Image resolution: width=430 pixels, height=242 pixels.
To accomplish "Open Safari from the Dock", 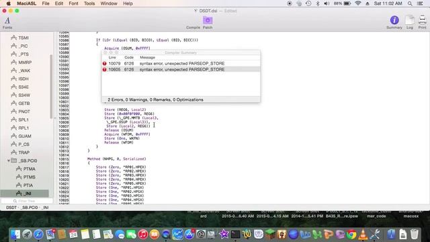I will pos(38,235).
